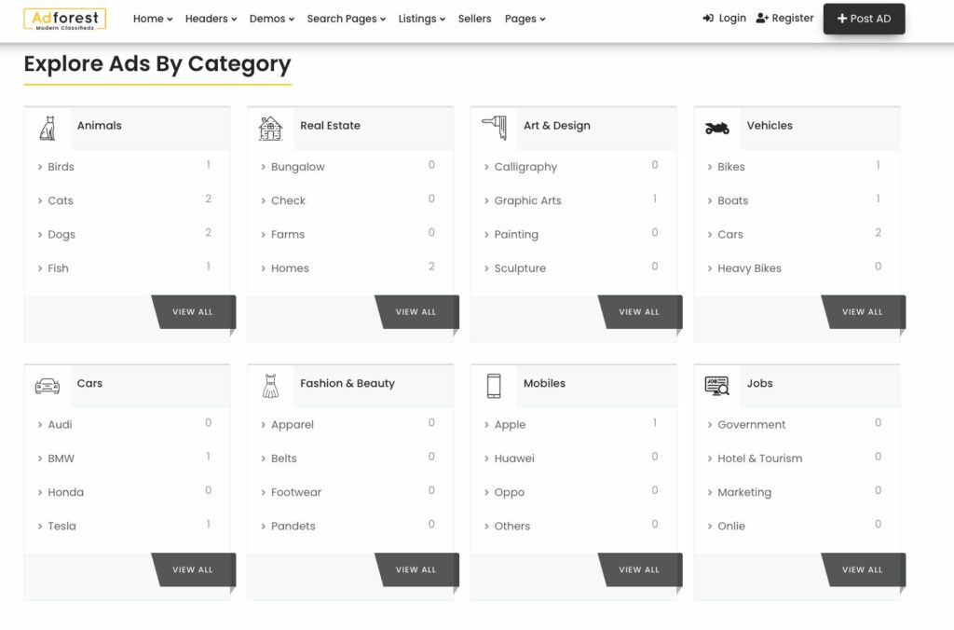Click the Vehicles motorcycle icon

click(717, 128)
